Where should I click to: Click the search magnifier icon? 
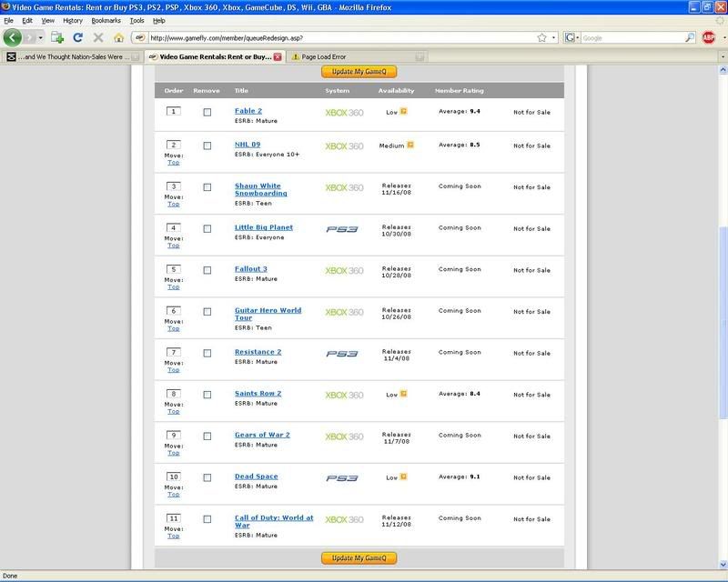690,37
